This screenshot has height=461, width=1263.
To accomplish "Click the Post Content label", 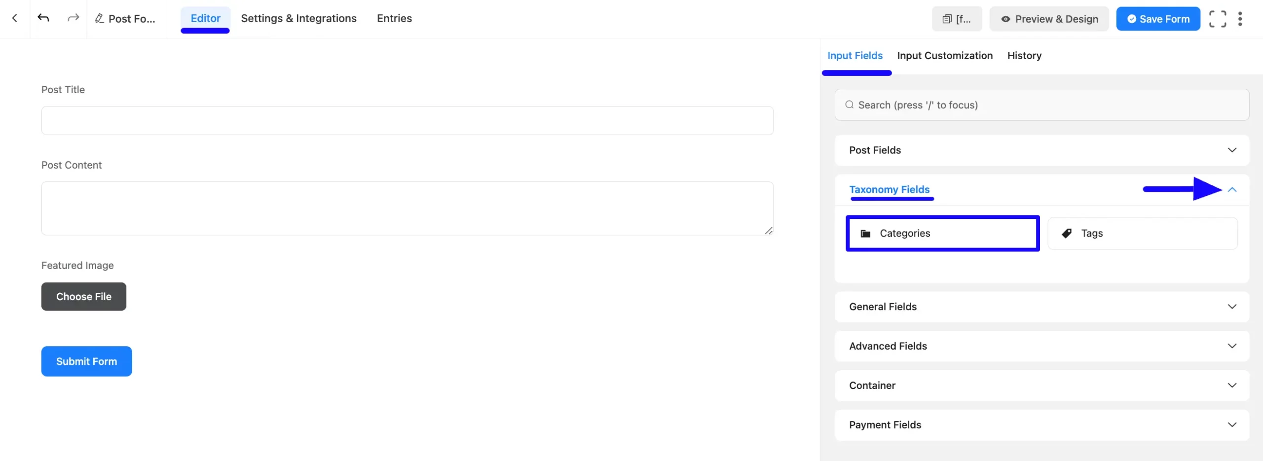I will (x=72, y=165).
